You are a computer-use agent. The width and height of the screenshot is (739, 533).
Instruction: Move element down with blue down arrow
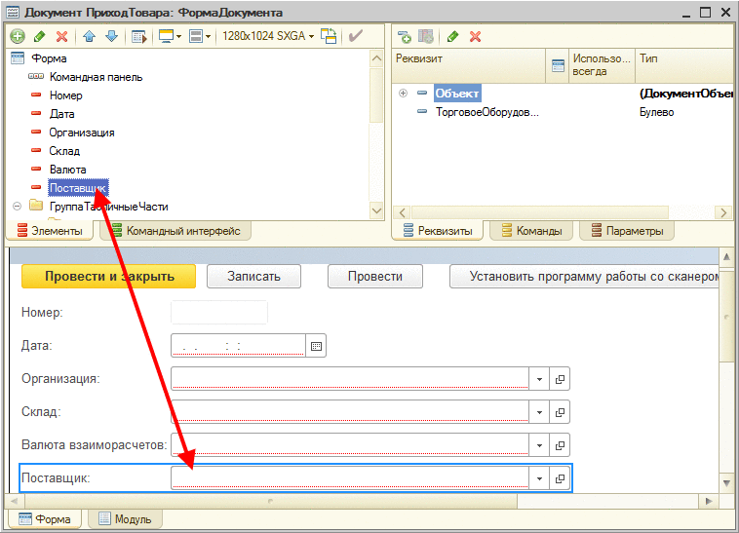pos(112,36)
